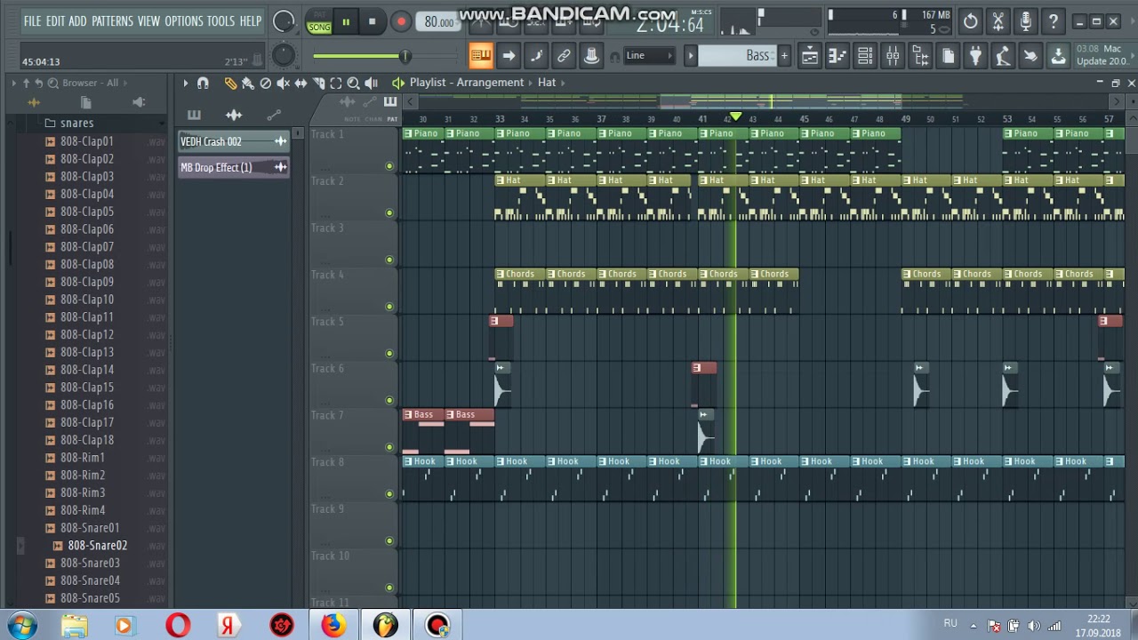Select the Draw pencil tool in playlist
This screenshot has height=640, width=1138.
click(x=230, y=83)
